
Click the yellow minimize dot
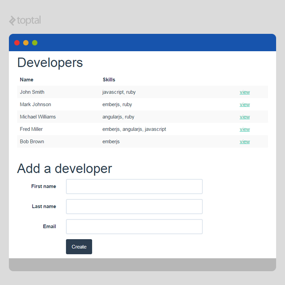(26, 43)
